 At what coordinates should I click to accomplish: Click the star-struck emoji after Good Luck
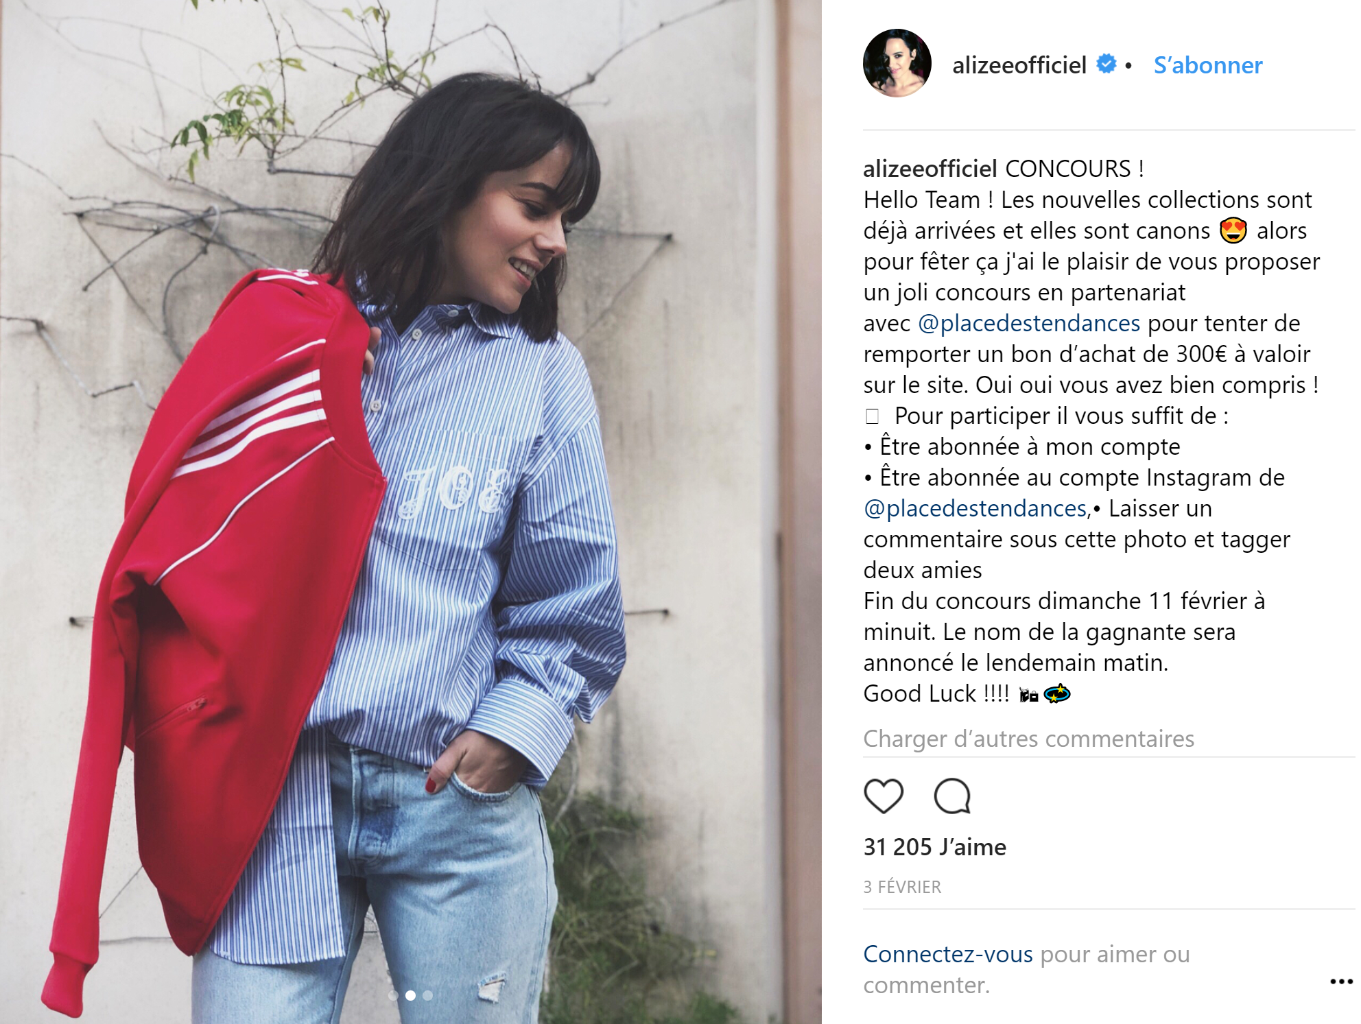click(1057, 693)
